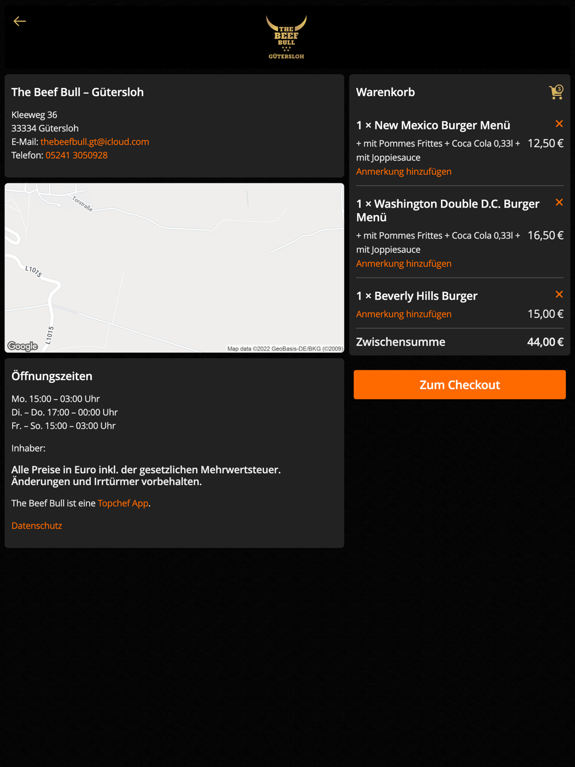Open the Datenschutz privacy link

[37, 526]
